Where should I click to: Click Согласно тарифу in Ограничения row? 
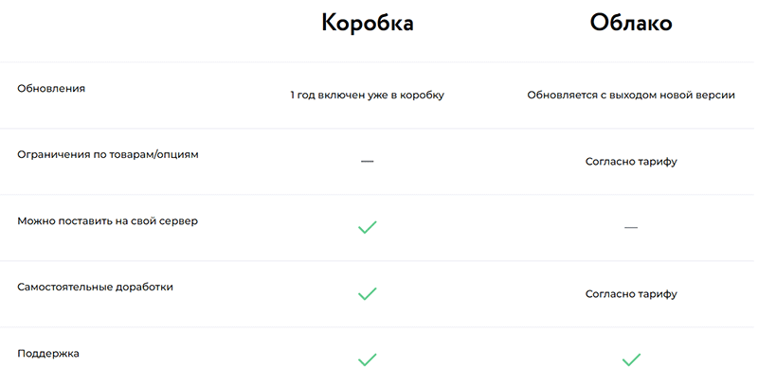(631, 162)
